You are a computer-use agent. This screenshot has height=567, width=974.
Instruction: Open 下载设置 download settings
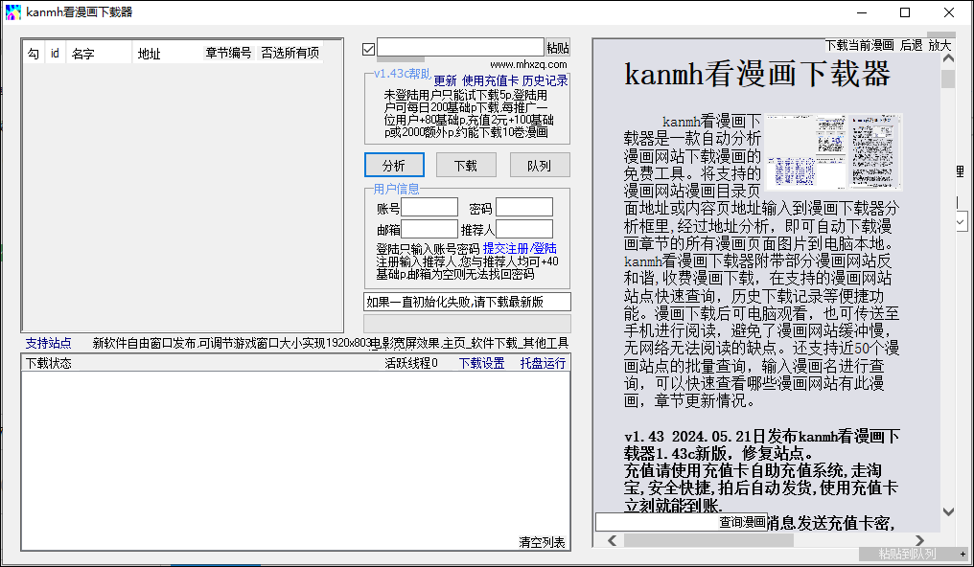pyautogui.click(x=481, y=363)
